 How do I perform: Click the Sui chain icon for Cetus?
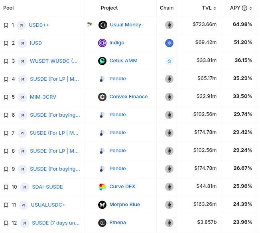pos(169,61)
